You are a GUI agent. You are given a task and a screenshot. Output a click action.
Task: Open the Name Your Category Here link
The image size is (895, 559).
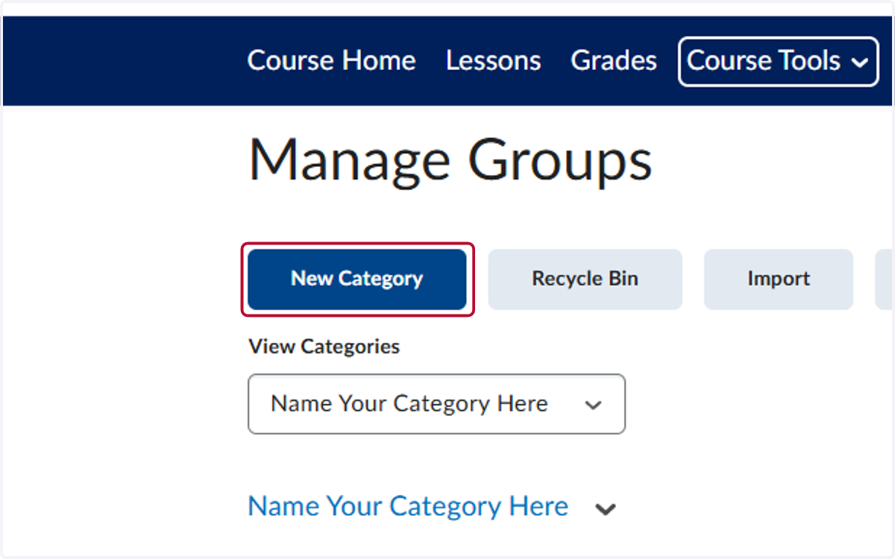[408, 507]
